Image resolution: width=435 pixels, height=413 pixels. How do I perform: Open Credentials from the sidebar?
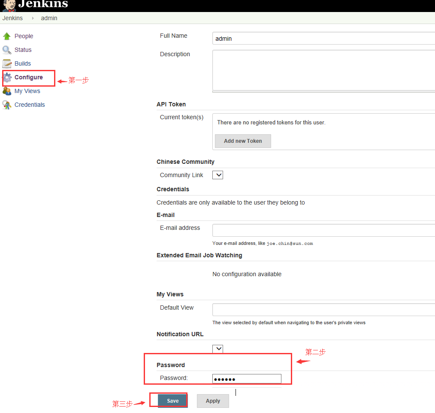pos(30,105)
